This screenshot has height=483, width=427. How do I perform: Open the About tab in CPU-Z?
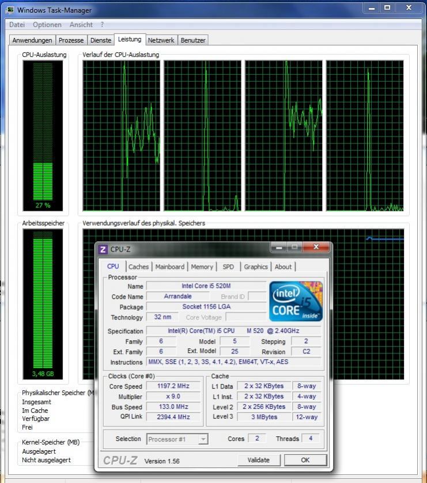tap(283, 267)
